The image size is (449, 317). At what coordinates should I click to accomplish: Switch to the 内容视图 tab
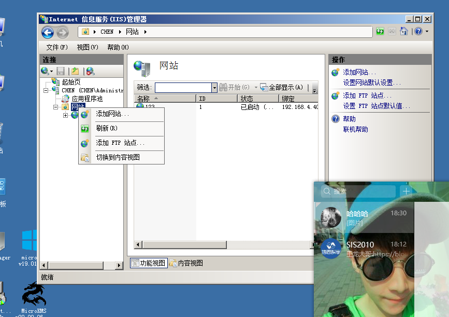(186, 263)
